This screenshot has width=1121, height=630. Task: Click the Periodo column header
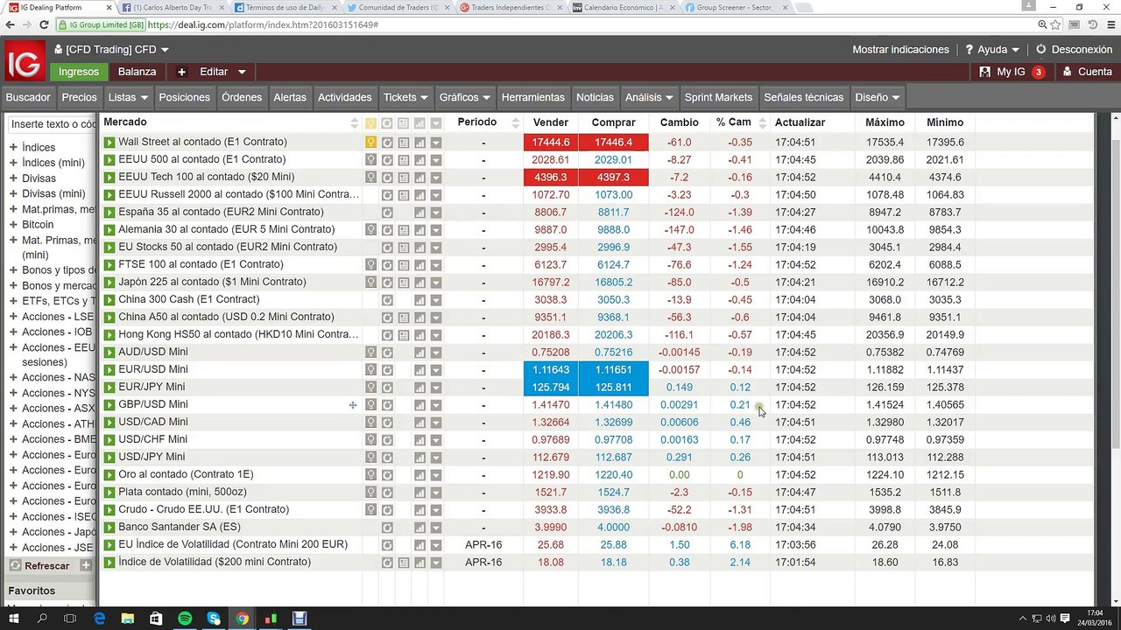[476, 122]
